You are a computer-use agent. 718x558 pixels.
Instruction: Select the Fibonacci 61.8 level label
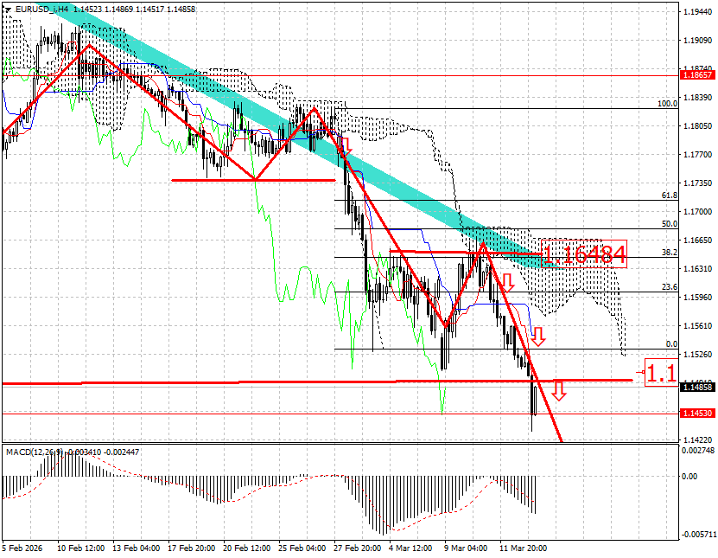click(670, 196)
